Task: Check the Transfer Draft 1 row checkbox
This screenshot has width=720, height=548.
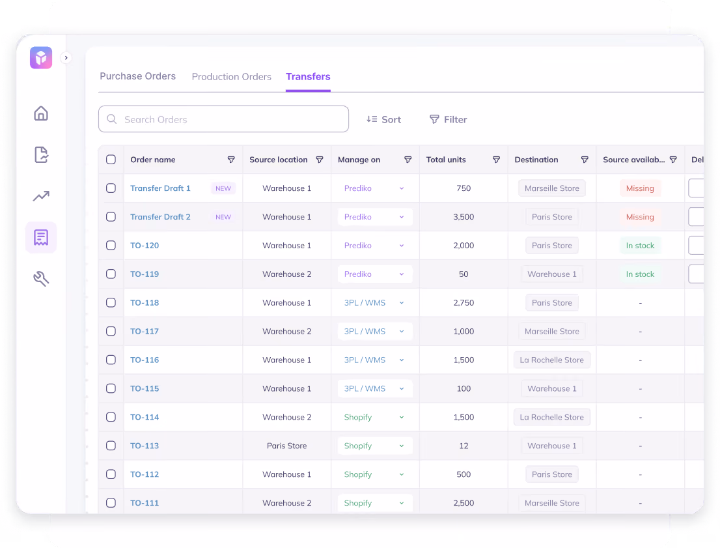Action: click(x=111, y=188)
